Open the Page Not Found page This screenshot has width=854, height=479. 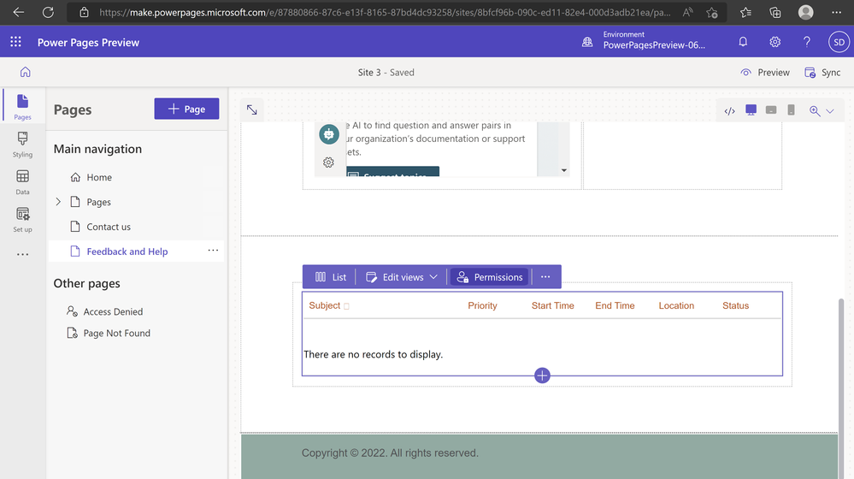tap(116, 333)
